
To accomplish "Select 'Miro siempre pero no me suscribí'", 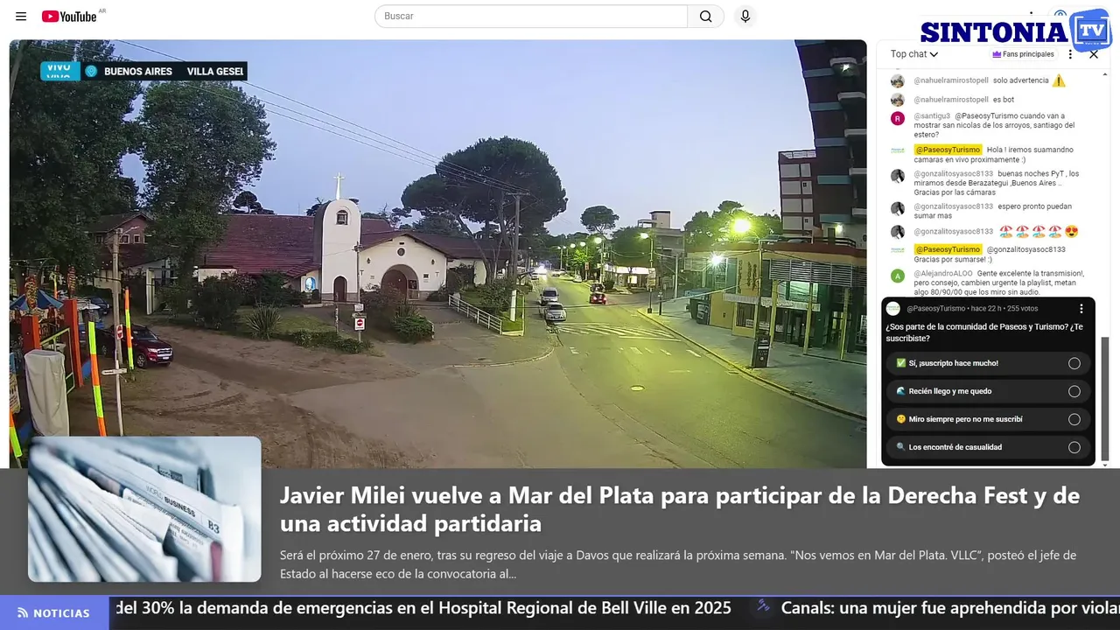I will click(990, 419).
